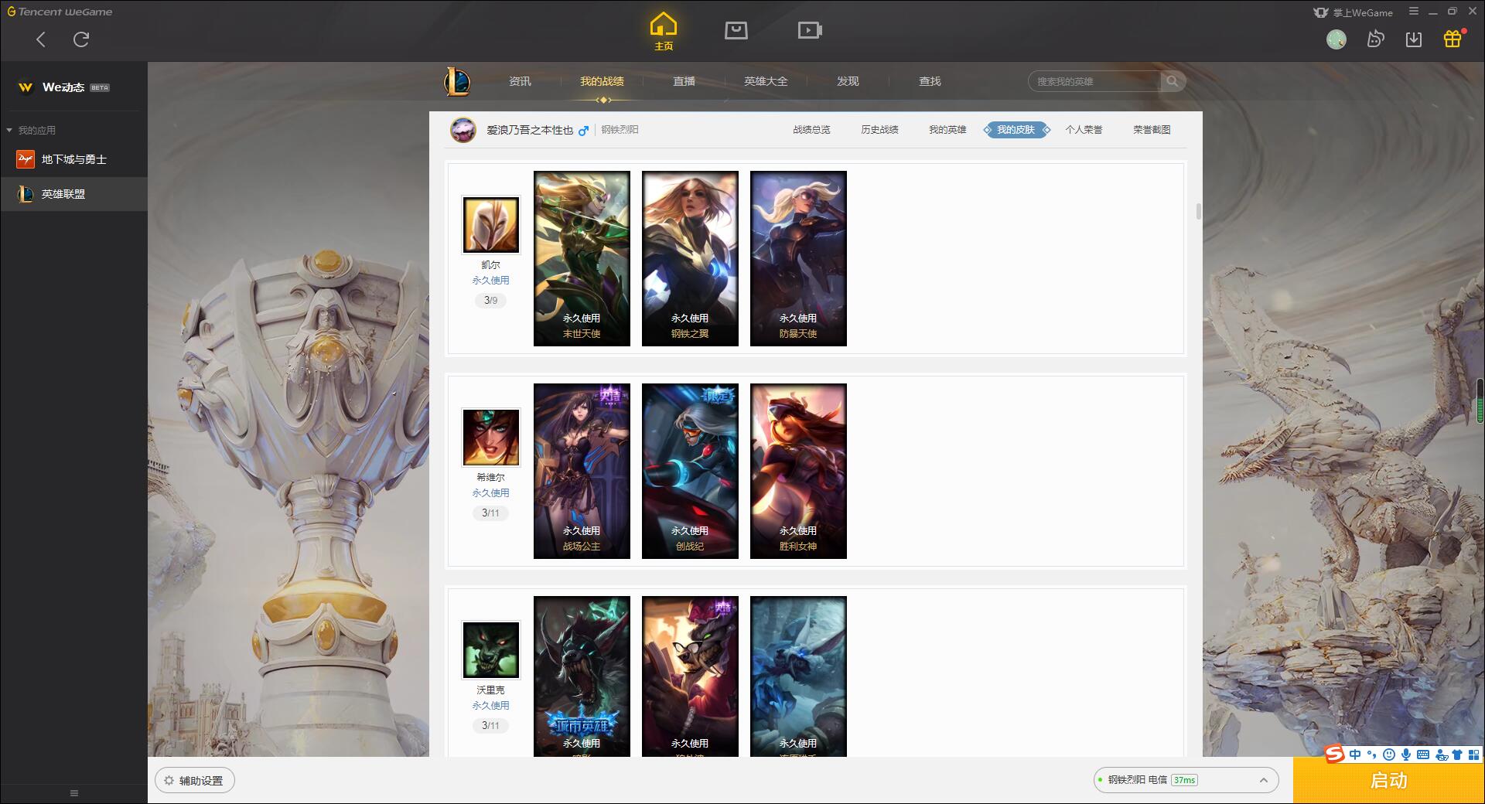The image size is (1485, 804).
Task: Switch to 查找 tab
Action: pos(930,81)
